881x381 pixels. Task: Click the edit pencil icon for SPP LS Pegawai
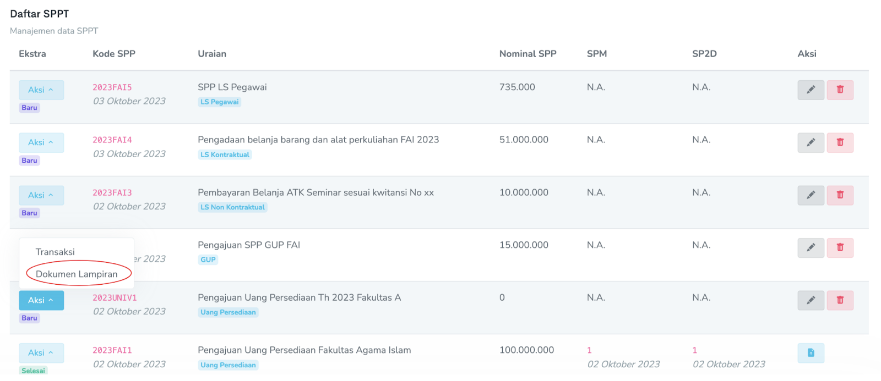point(811,90)
